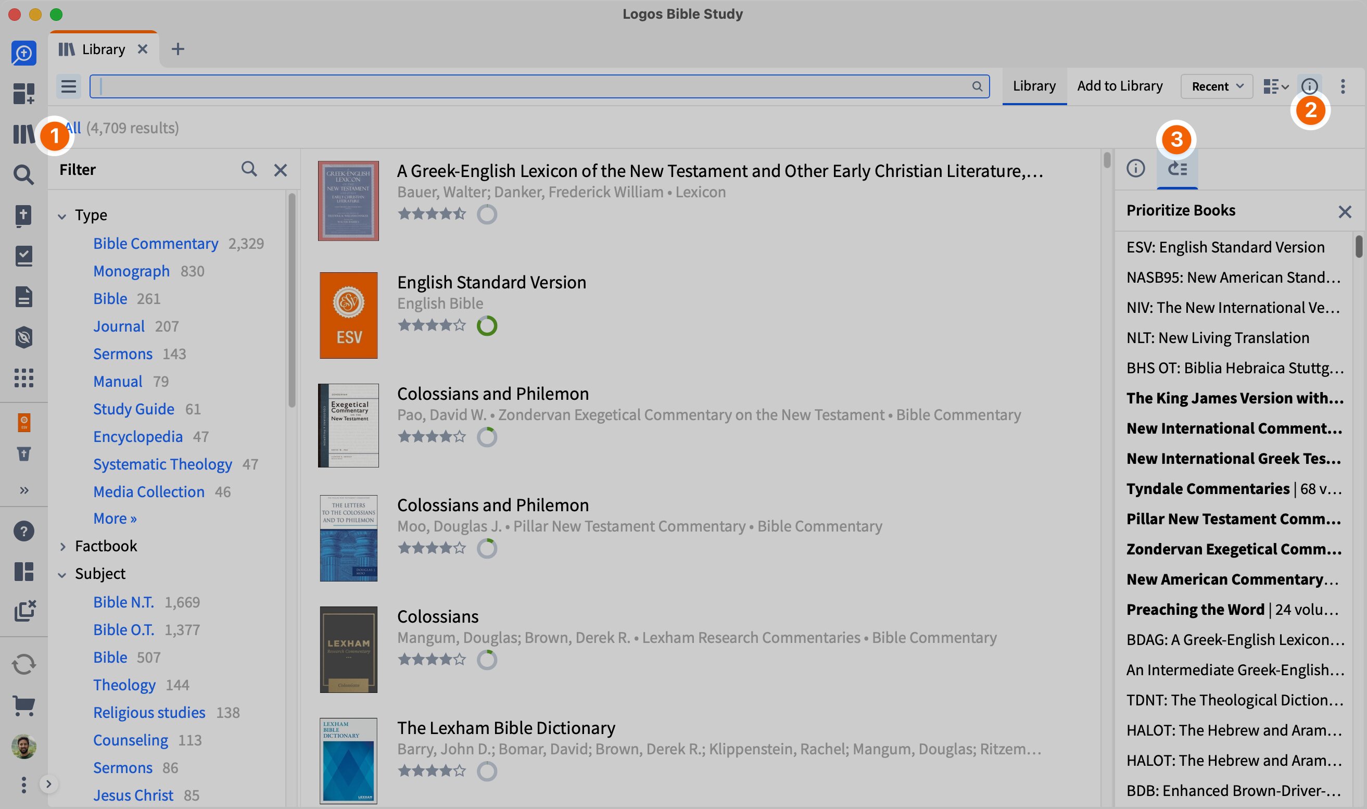The image size is (1367, 809).
Task: Rate the English Standard Version stars
Action: pyautogui.click(x=432, y=325)
